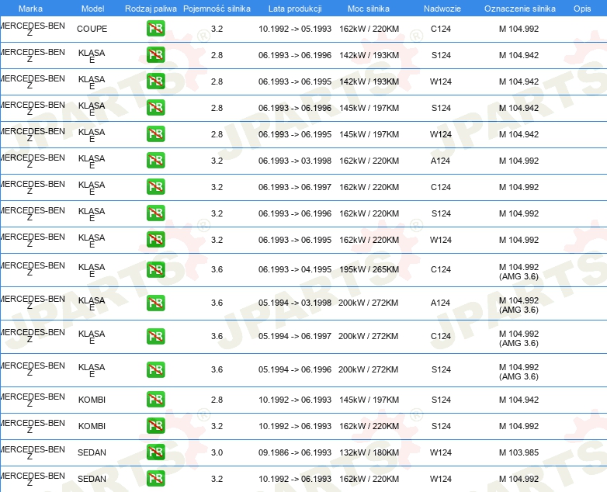Screen dimensions: 607x492
Task: Click fuel icon in 145kW S124 KLASA E row
Action: coord(155,108)
